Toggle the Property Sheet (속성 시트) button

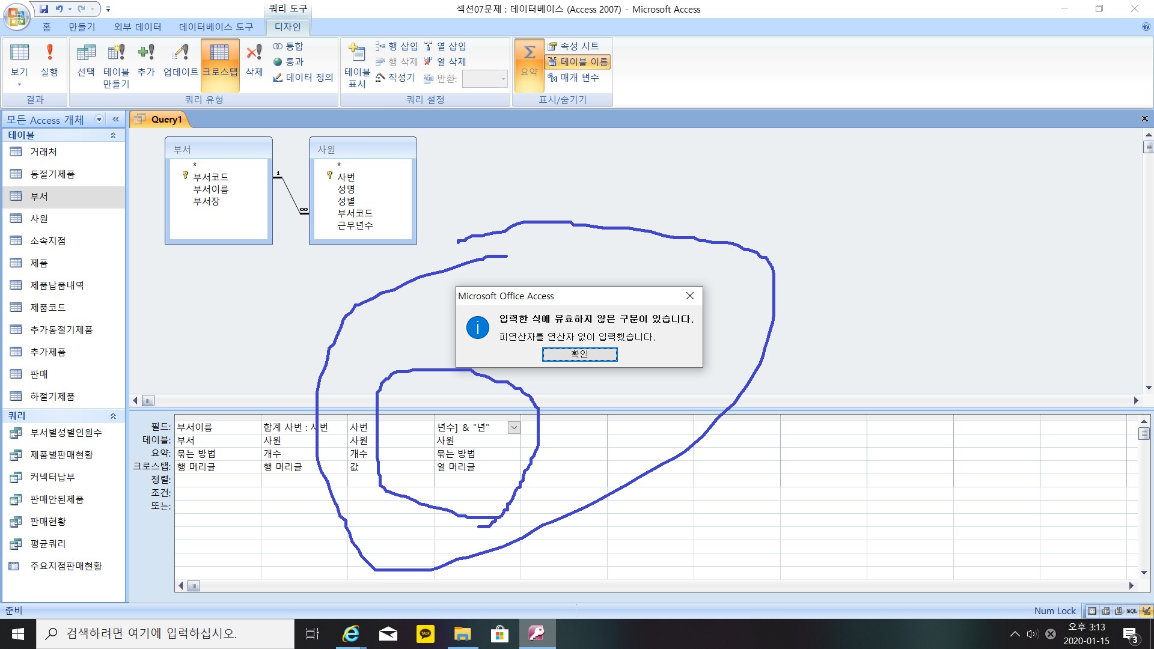[x=573, y=46]
